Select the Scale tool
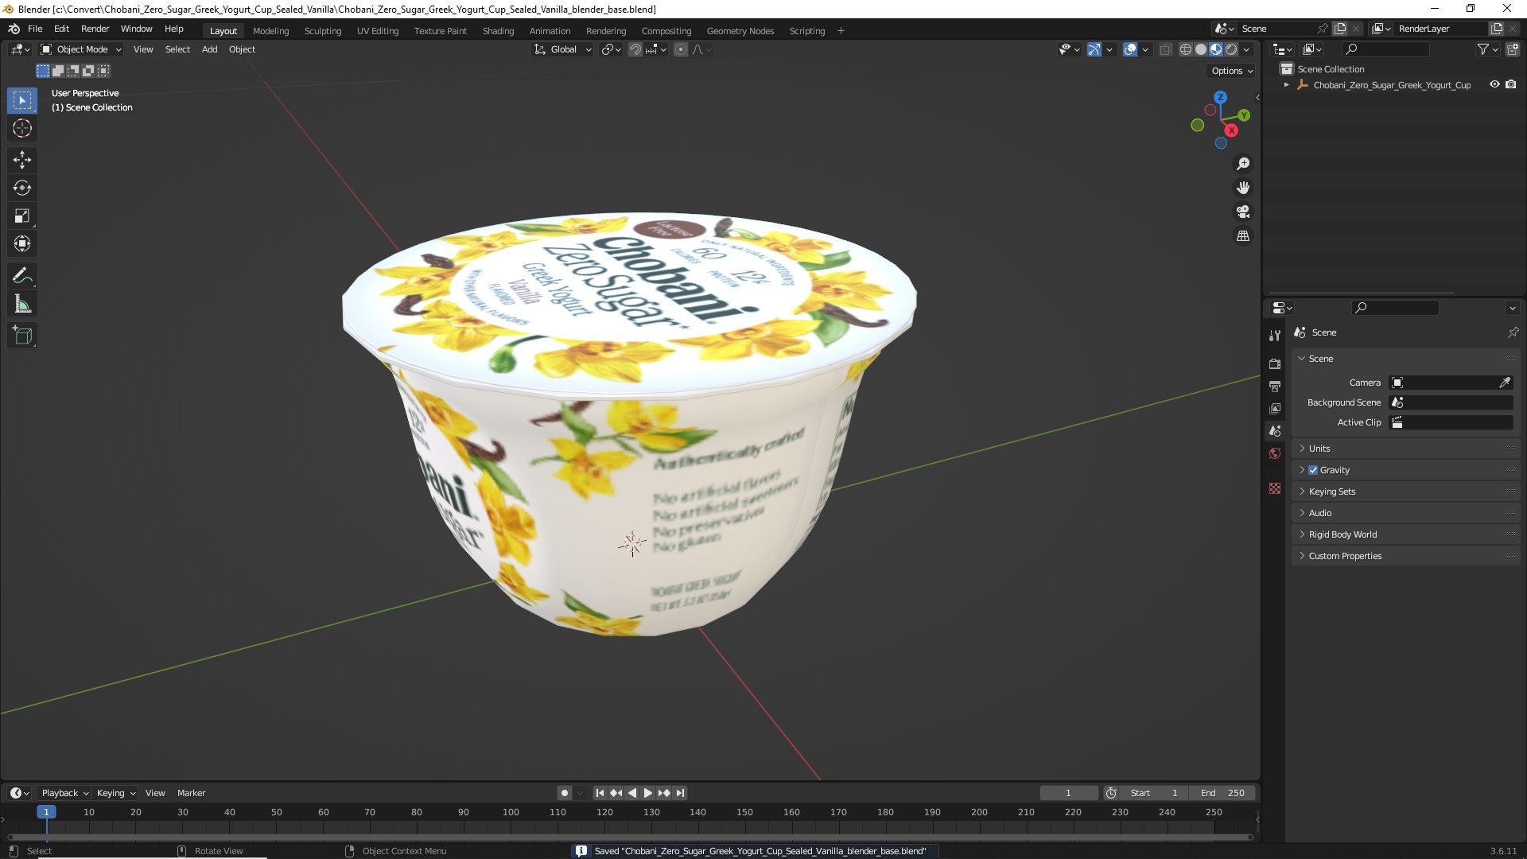The image size is (1527, 859). 22,216
